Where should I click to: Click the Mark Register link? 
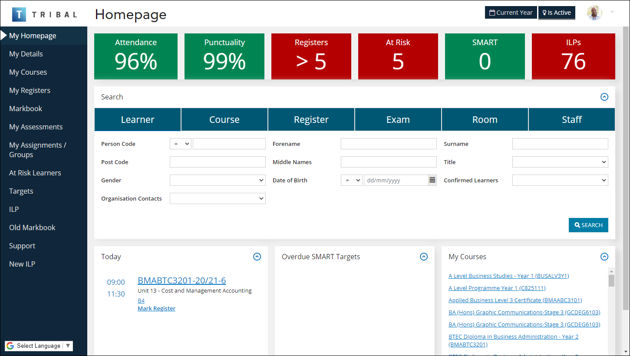(x=156, y=308)
